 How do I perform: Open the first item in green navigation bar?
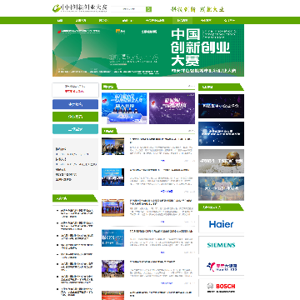point(60,20)
